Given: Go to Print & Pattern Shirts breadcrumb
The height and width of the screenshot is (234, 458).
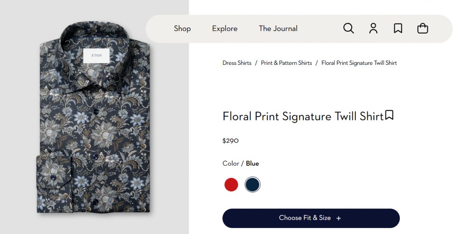Looking at the screenshot, I should point(286,63).
